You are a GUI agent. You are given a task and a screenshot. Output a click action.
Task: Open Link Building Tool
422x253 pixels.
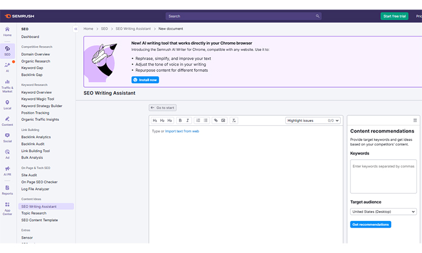click(x=35, y=151)
